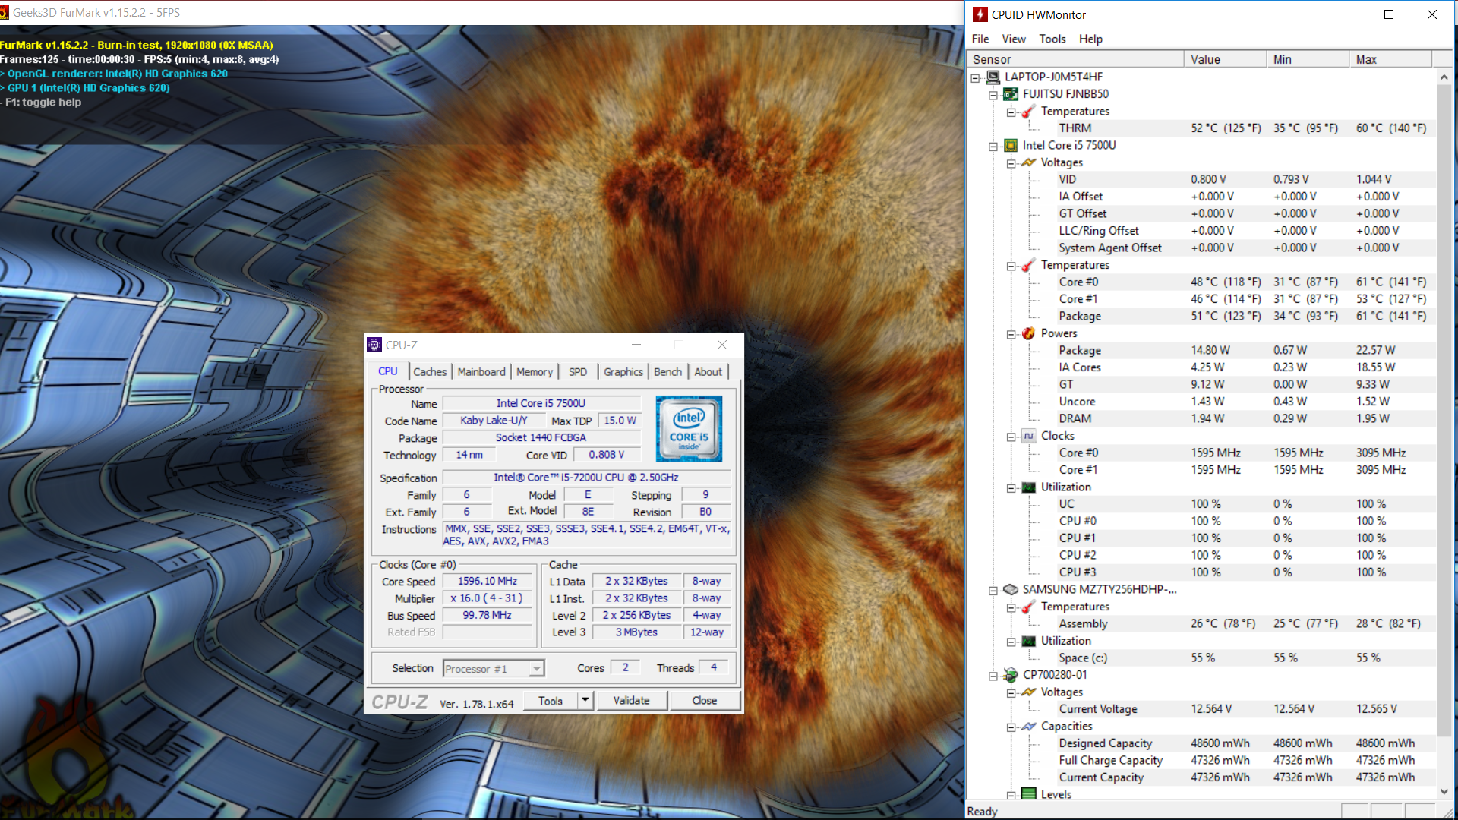Click the Utilization icon under SAMSUNG drive
1458x820 pixels.
click(x=1029, y=641)
